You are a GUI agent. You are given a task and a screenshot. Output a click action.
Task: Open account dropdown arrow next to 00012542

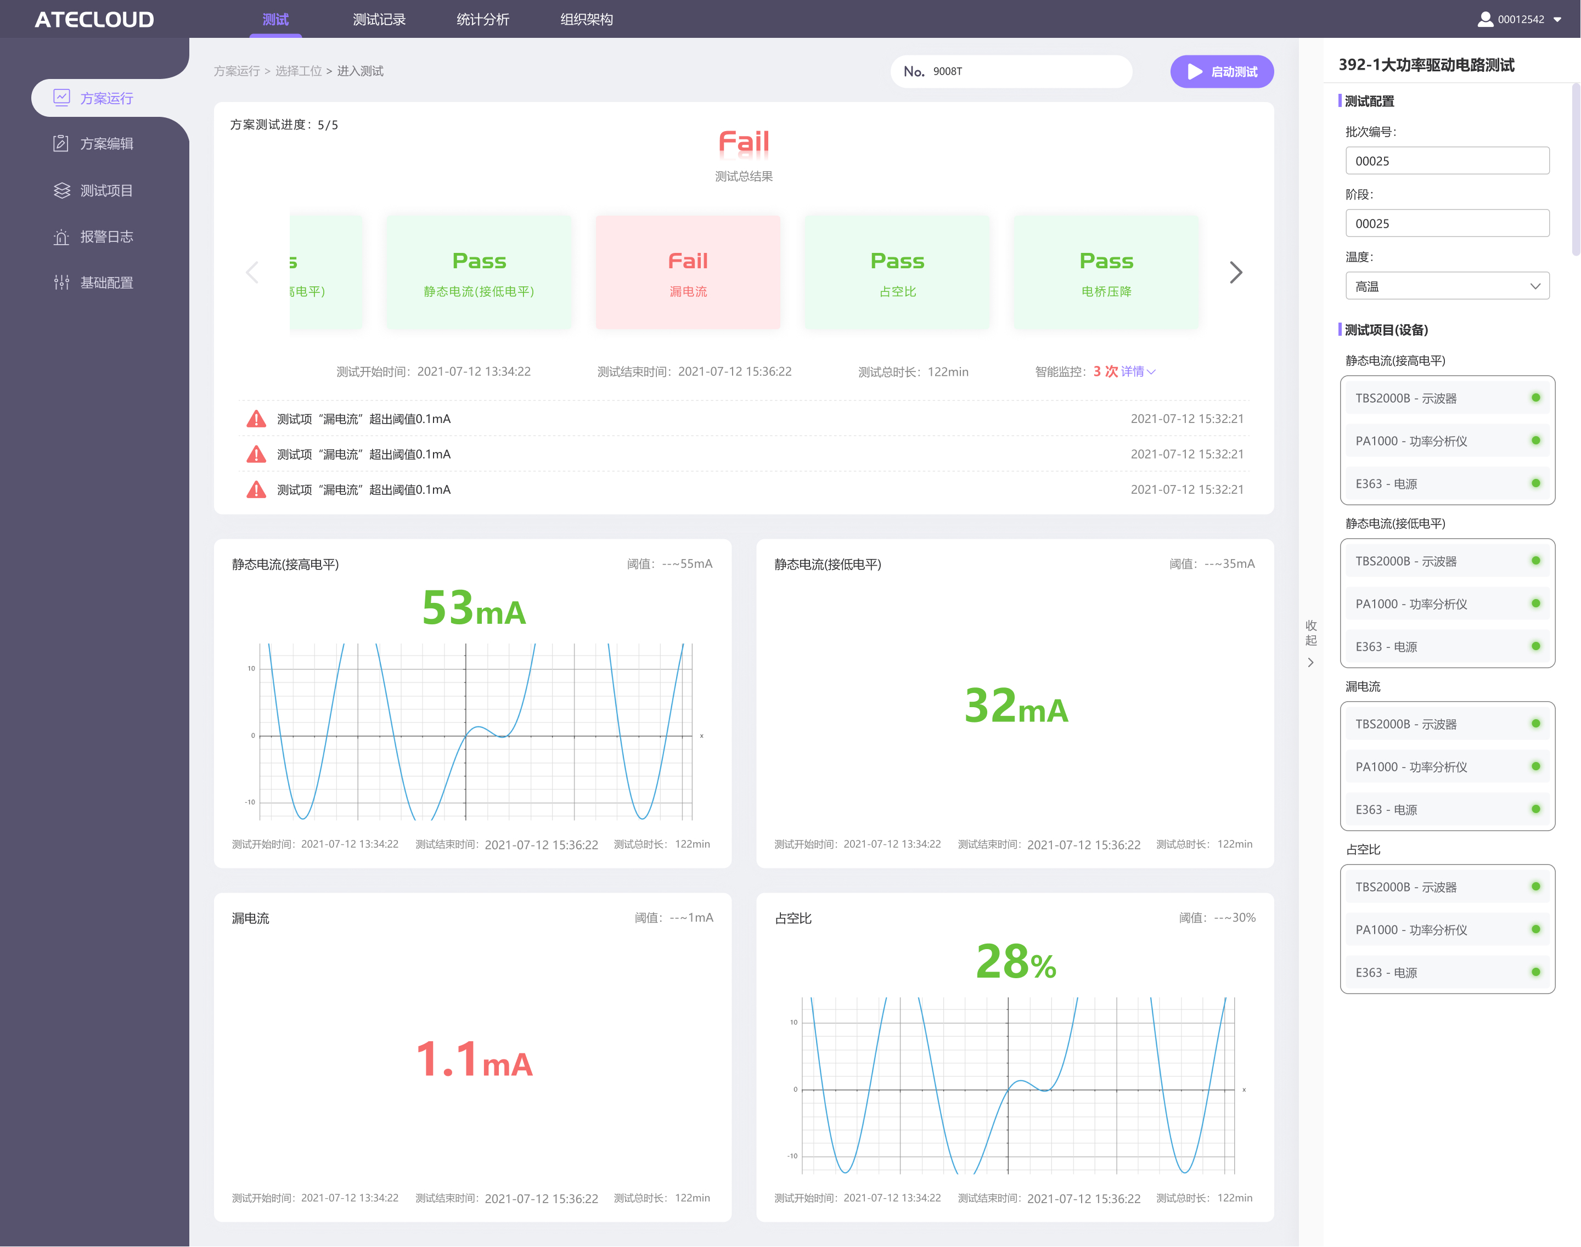[x=1557, y=20]
